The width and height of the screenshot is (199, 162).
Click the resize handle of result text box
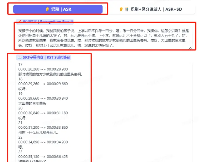point(190,48)
